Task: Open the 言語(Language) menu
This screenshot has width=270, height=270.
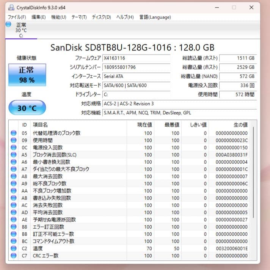Action: pos(155,17)
